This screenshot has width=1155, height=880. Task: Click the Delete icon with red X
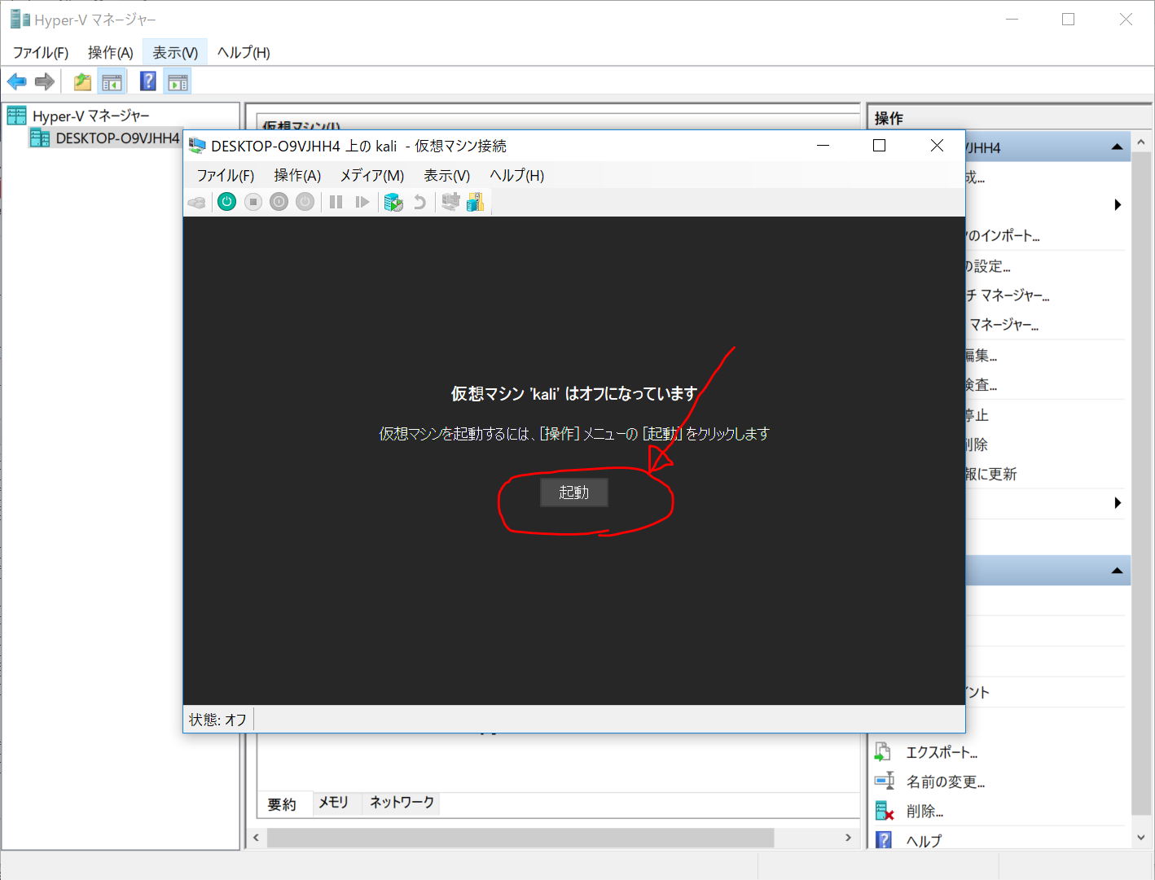tap(884, 811)
